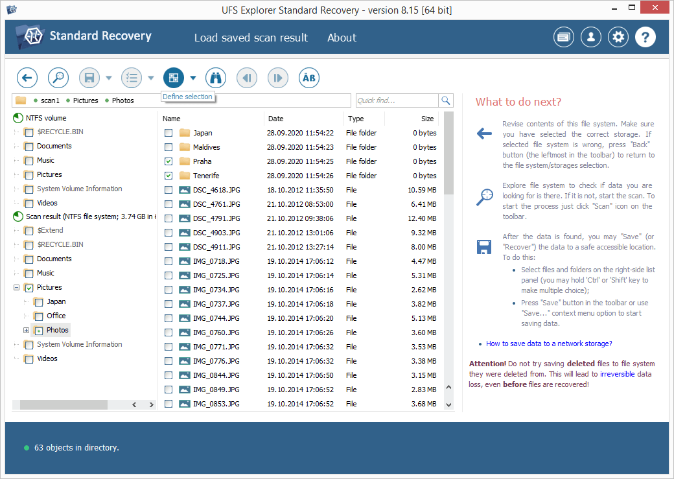Open the messages log icon in header

click(564, 38)
